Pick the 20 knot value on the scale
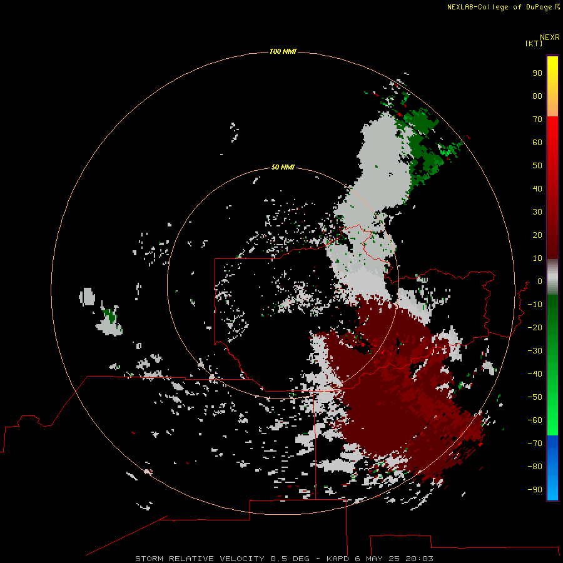The height and width of the screenshot is (563, 563). coord(537,235)
